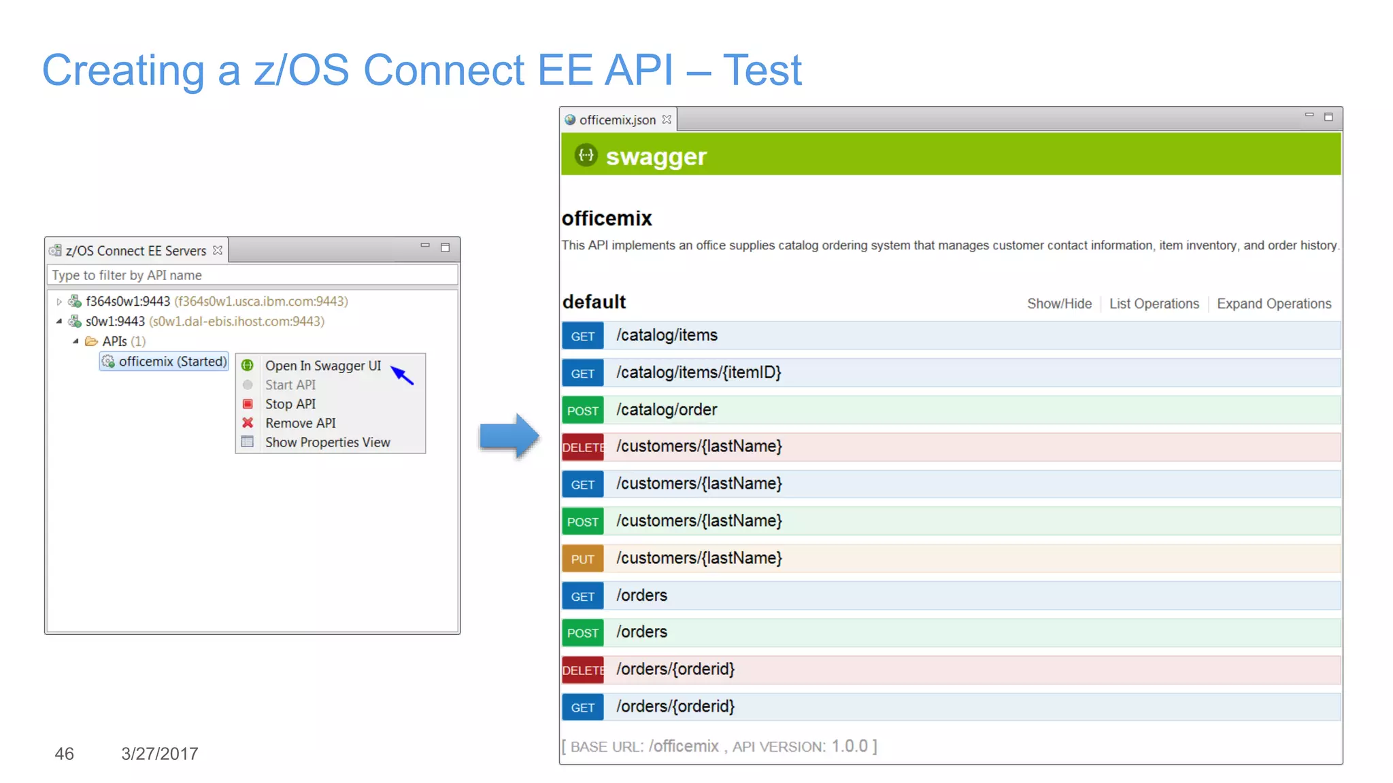Screen dimensions: 1393x783
Task: Click GET badge for /orders/{orderid}
Action: (x=583, y=708)
